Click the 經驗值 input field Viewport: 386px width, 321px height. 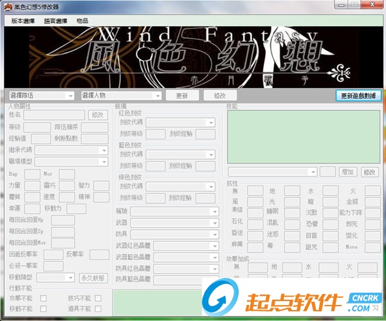point(41,139)
